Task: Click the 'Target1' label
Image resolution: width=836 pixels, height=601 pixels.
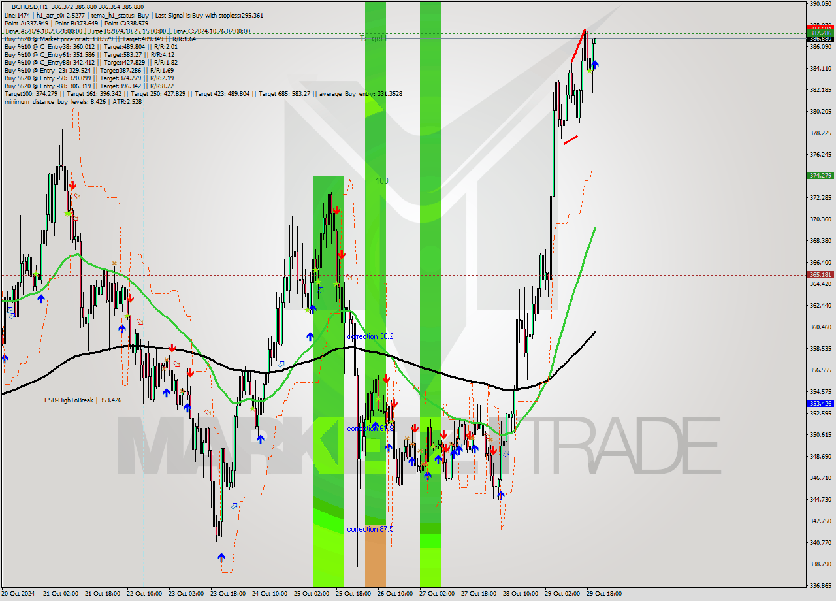Action: [373, 39]
